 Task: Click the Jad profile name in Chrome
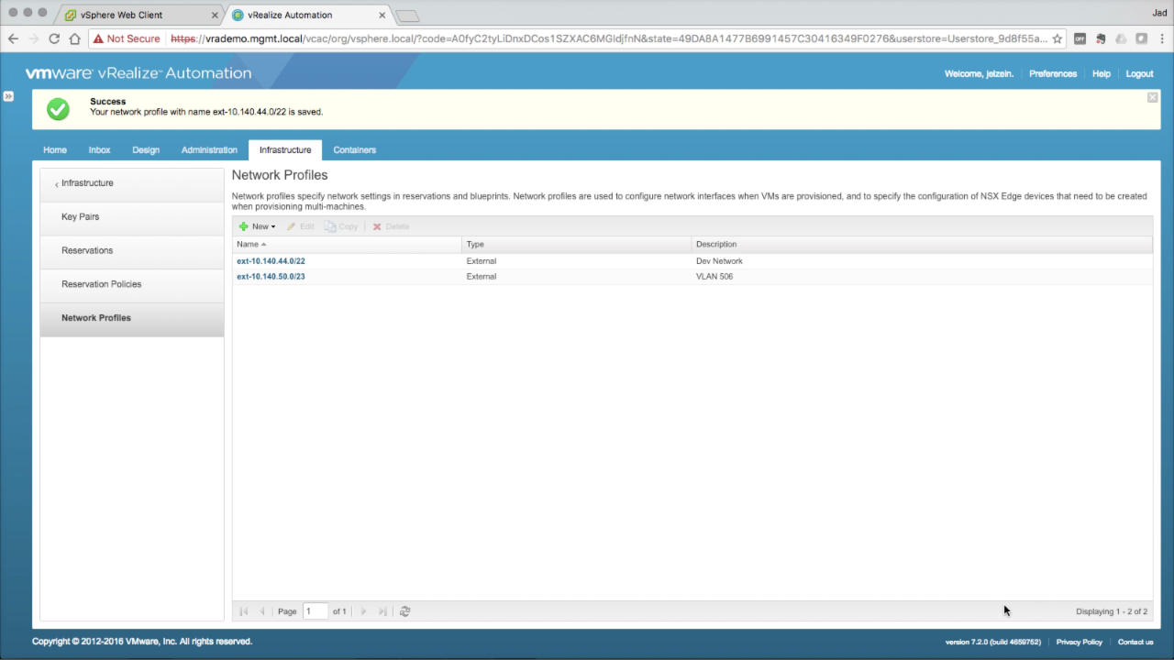tap(1159, 13)
